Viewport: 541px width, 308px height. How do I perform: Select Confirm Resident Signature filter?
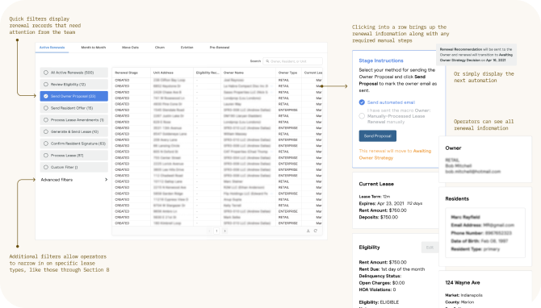73,144
